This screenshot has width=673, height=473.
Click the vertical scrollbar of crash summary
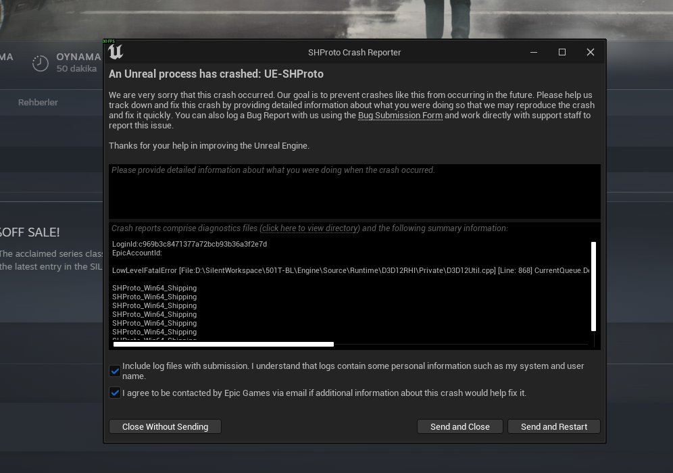coord(593,287)
